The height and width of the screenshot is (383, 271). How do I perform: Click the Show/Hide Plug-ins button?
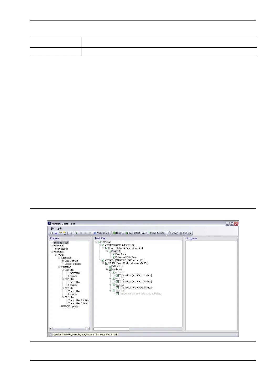(180, 233)
